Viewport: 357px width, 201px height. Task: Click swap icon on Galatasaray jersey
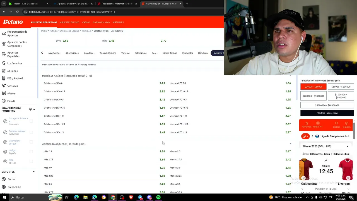click(x=303, y=178)
